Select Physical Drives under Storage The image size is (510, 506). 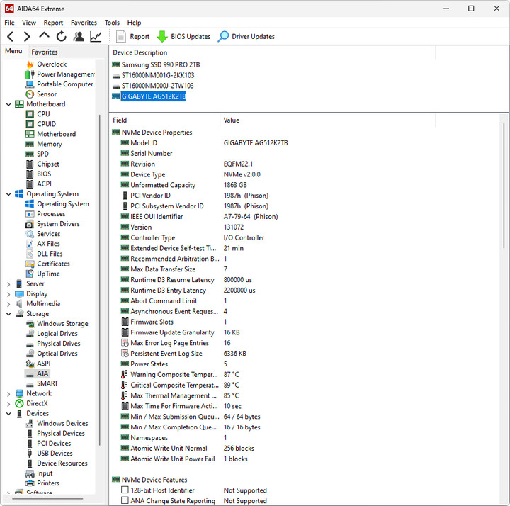(59, 344)
